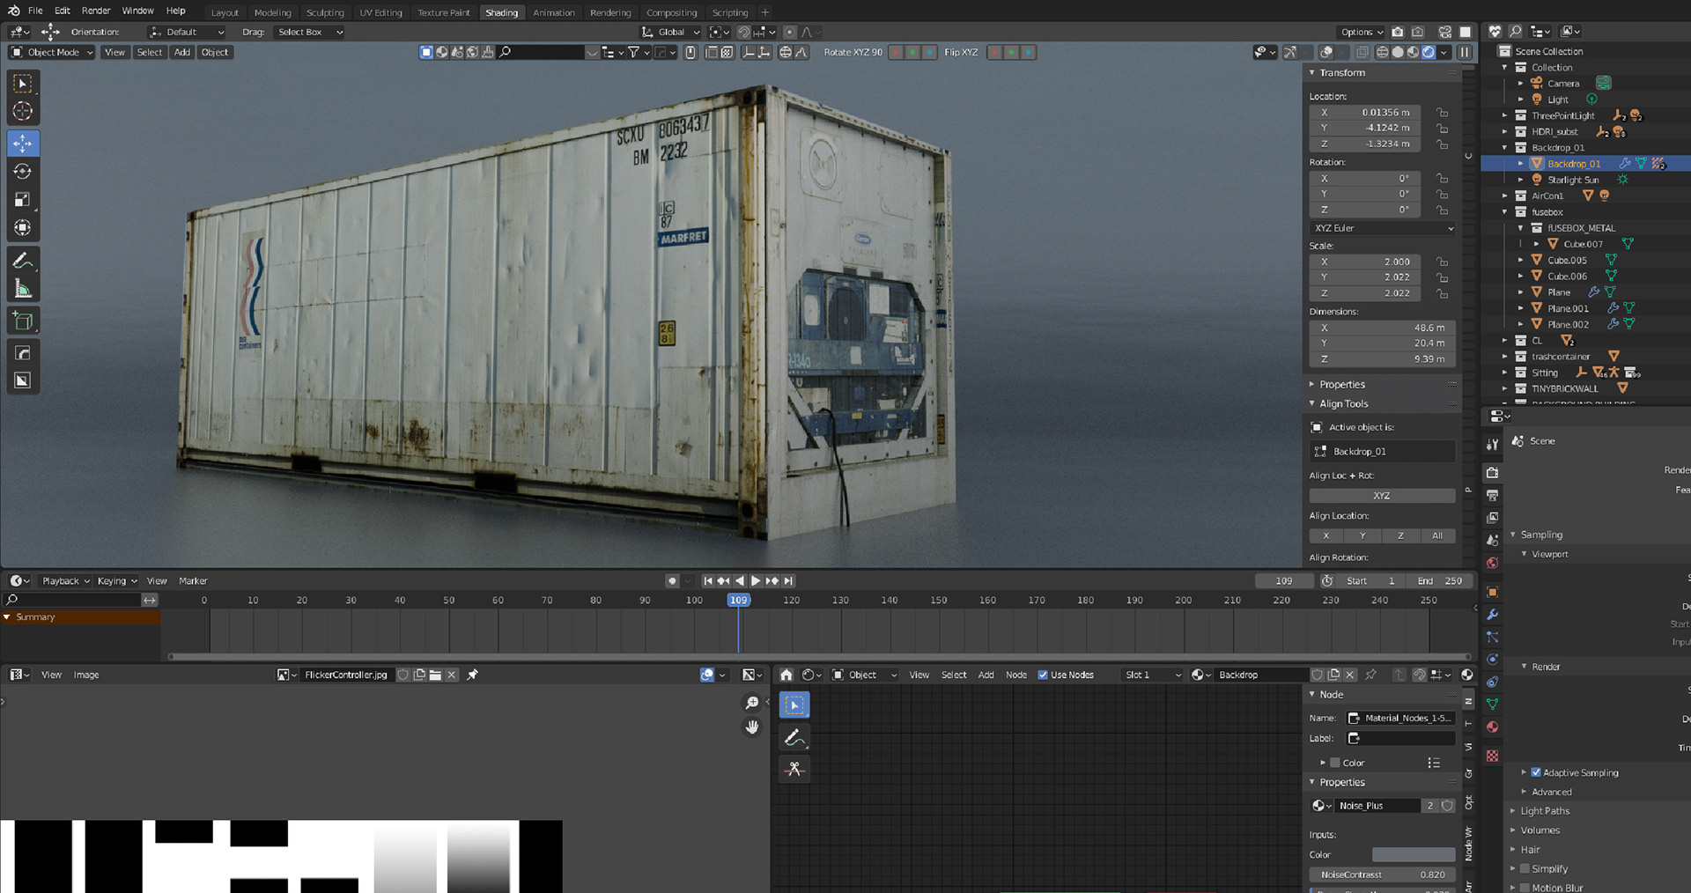
Task: Select the Move tool in viewport toolbar
Action: click(23, 143)
